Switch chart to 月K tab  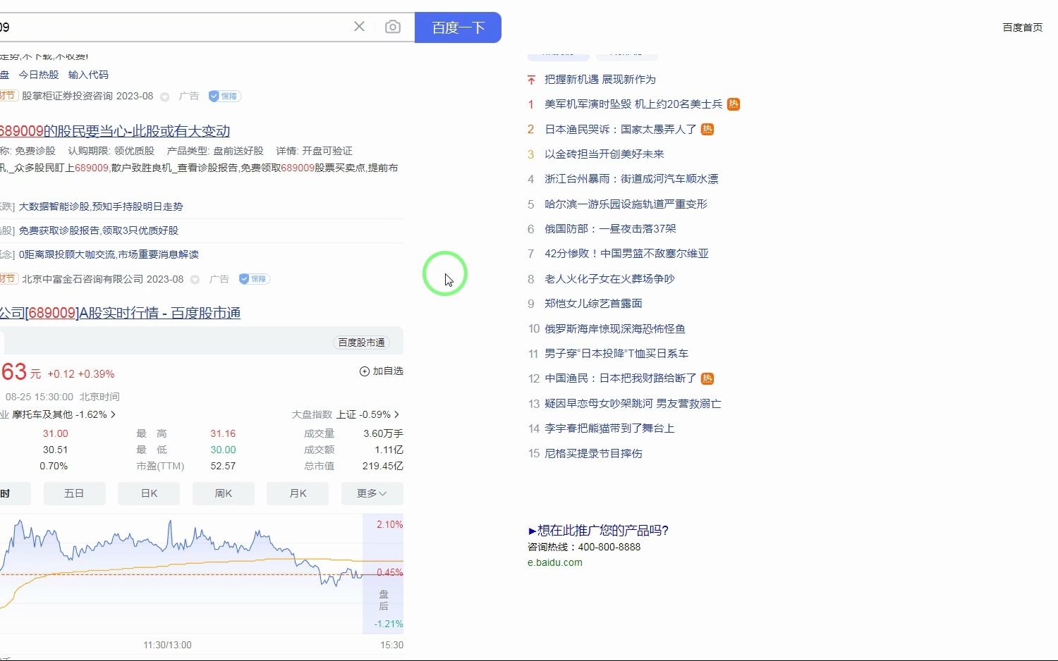click(x=298, y=493)
